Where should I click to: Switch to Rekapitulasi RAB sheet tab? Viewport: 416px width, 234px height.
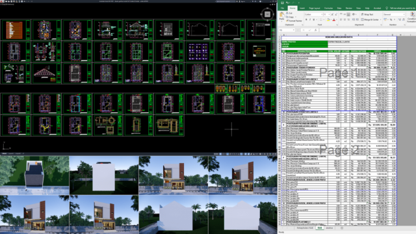(305, 228)
